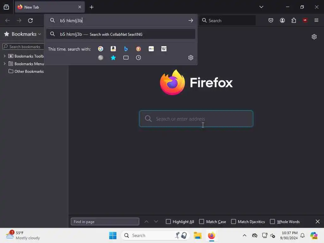
Task: Close the New Tab tab
Action: pyautogui.click(x=80, y=7)
